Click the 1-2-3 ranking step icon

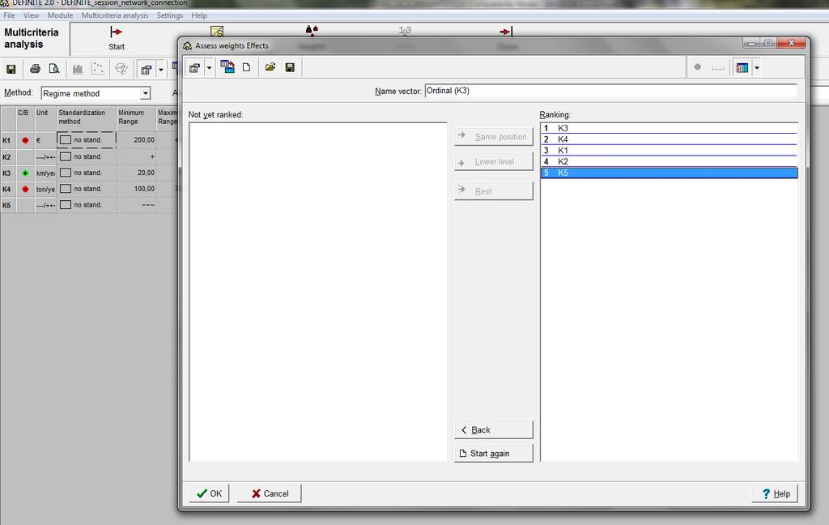(x=405, y=31)
